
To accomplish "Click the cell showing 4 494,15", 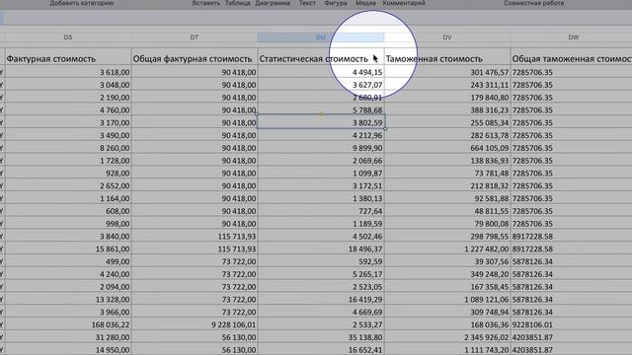I will coord(321,72).
